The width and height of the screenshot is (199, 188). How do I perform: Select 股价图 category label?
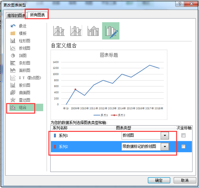(x=25, y=85)
